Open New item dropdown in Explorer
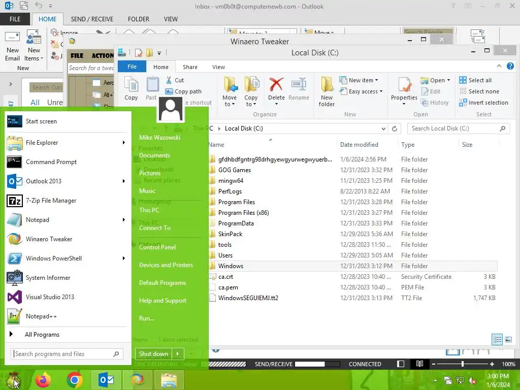The image size is (520, 390). point(359,80)
